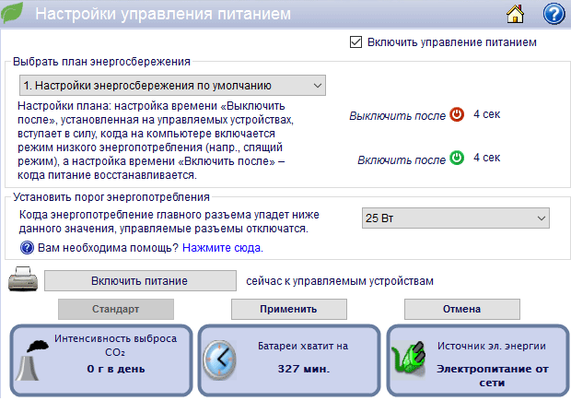Image resolution: width=571 pixels, height=401 pixels.
Task: Click the green power-on icon
Action: pos(457,158)
